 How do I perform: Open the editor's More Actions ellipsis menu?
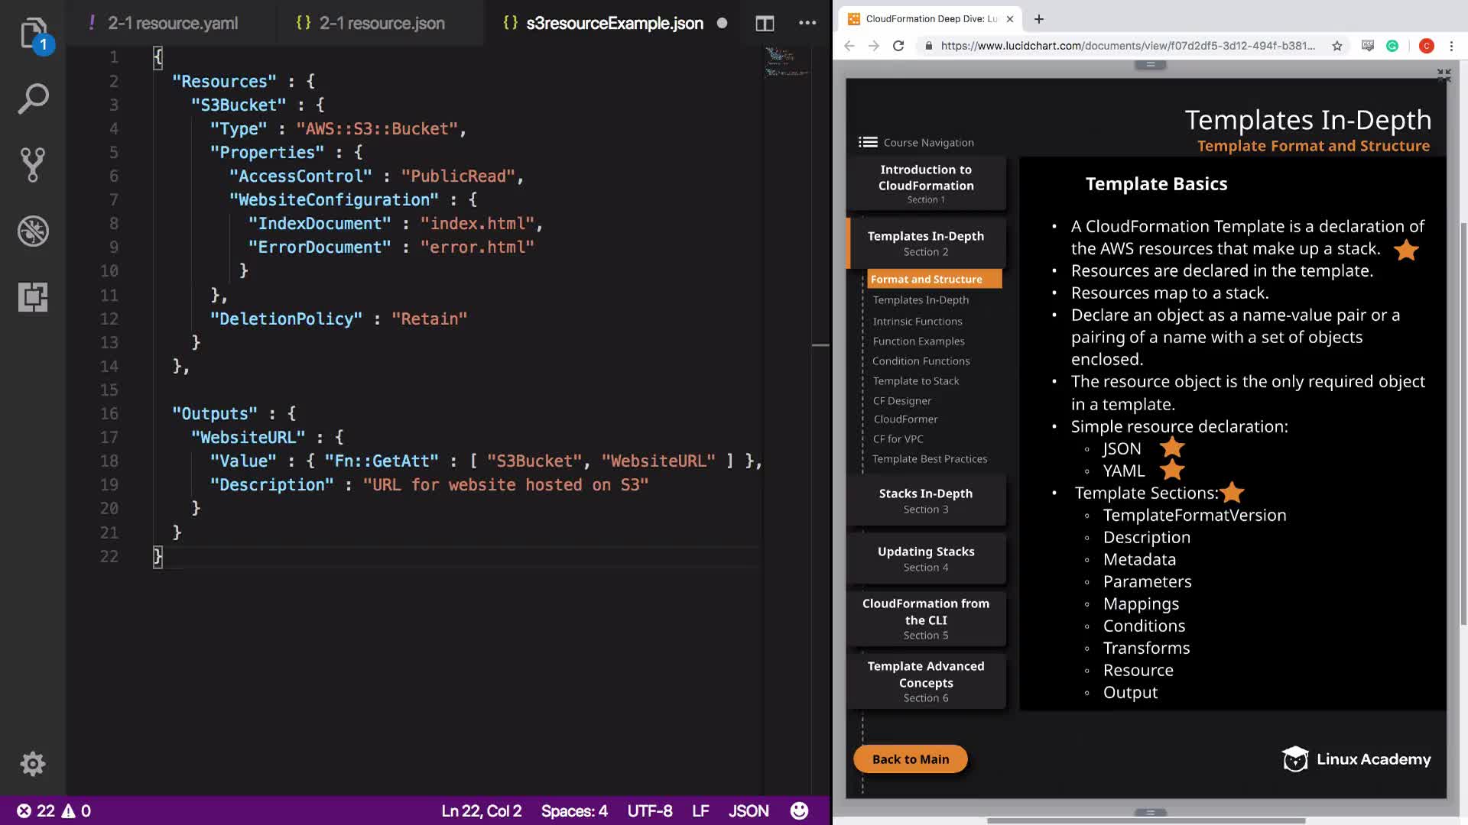click(x=807, y=23)
